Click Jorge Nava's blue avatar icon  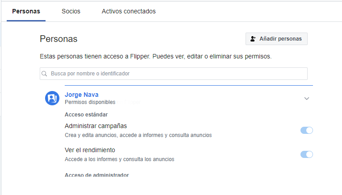coord(52,98)
